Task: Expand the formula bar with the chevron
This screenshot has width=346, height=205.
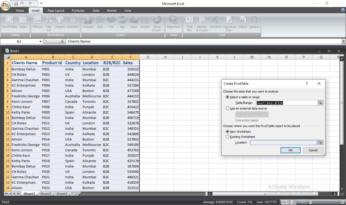Action: (344, 41)
